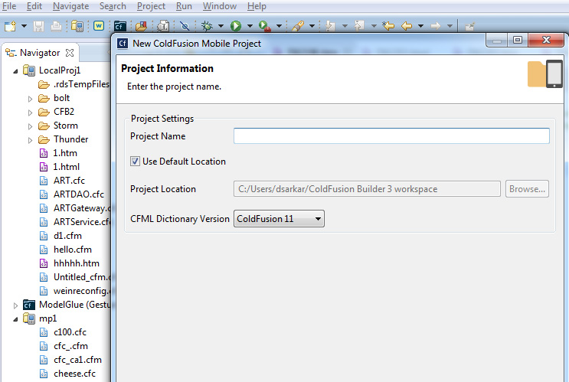Click the yellow W toolbar icon
This screenshot has width=569, height=382.
[98, 26]
